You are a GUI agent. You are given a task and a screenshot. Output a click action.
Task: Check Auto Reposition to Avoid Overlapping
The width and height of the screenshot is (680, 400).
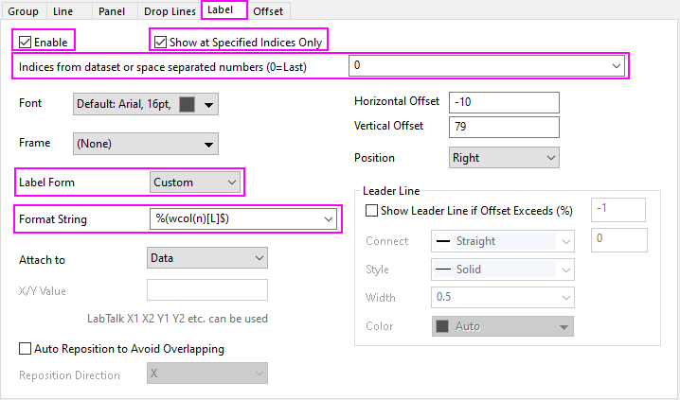(x=25, y=349)
